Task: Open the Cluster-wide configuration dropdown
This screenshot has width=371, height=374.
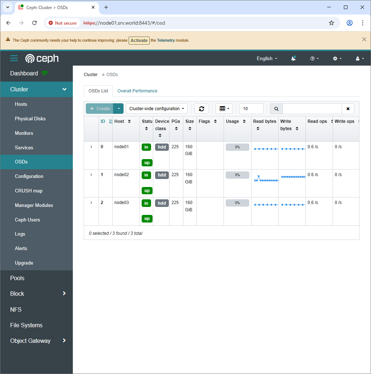Action: (x=157, y=109)
